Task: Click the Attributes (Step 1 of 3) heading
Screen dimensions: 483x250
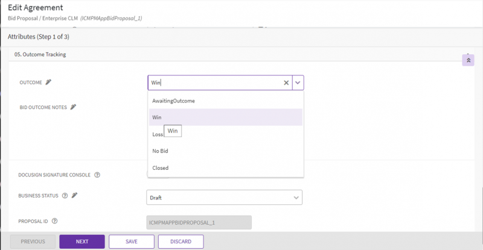Action: [39, 37]
